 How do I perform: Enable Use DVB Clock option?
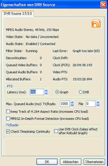[x=56, y=131]
